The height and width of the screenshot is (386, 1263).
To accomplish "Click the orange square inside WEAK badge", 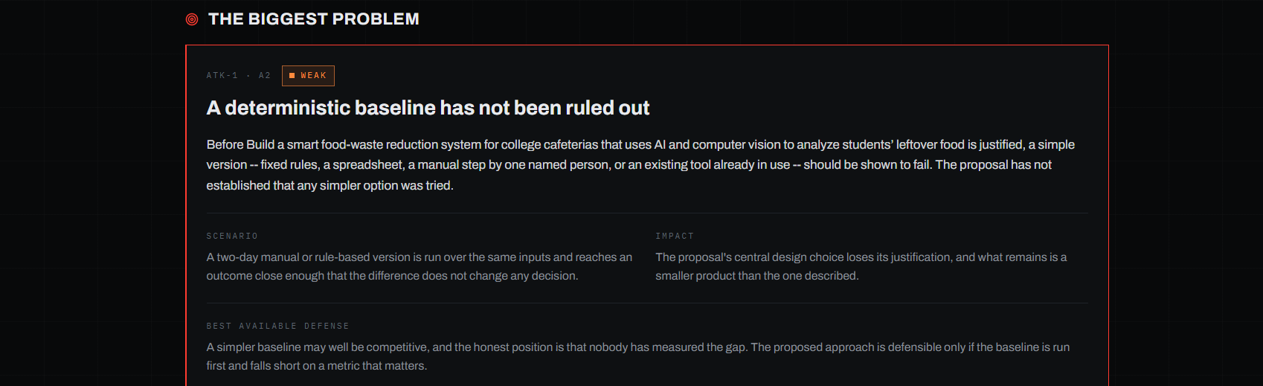I will pos(292,76).
